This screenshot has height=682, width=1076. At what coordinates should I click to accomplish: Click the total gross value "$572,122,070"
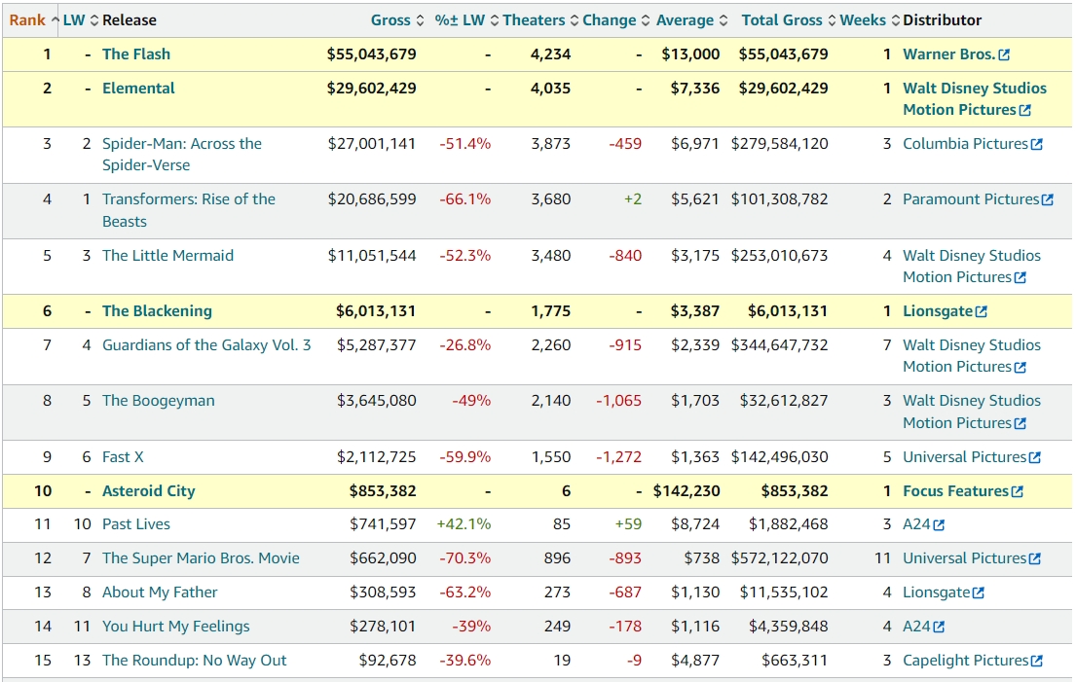tap(780, 558)
